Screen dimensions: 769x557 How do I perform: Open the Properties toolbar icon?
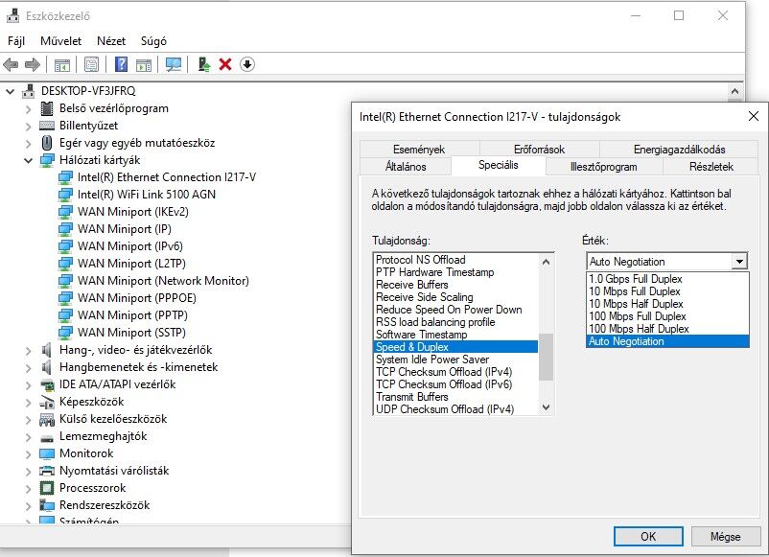92,64
